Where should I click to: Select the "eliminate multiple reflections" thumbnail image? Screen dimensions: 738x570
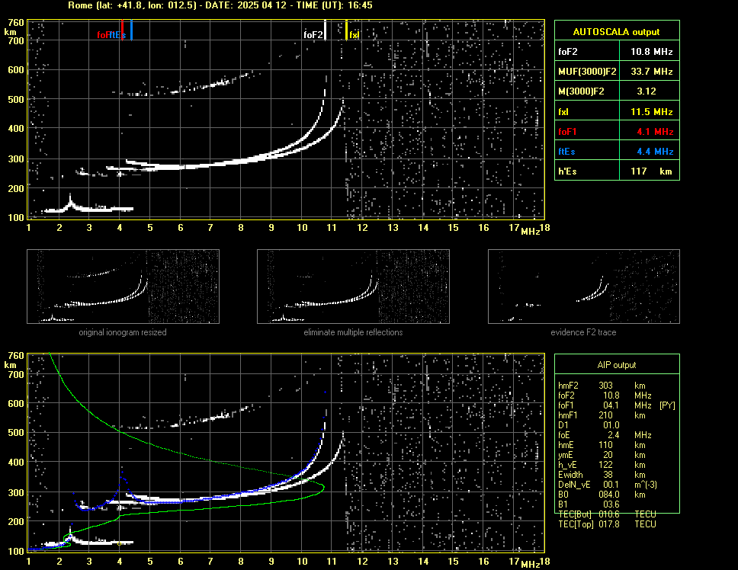pyautogui.click(x=353, y=287)
